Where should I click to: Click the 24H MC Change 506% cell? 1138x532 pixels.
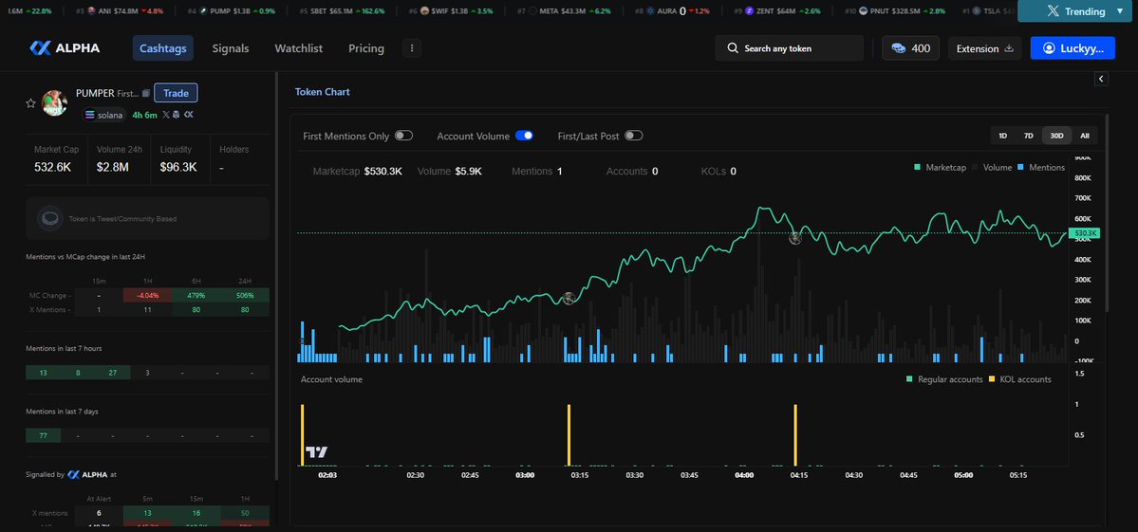245,296
